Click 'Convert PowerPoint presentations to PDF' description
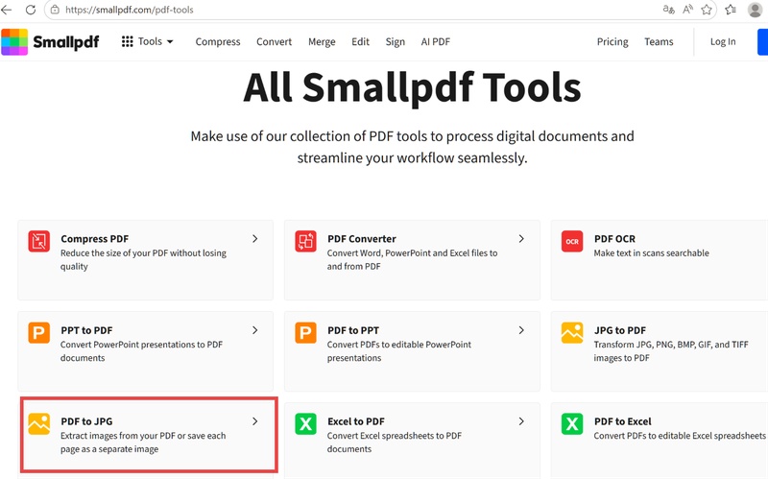Viewport: 768px width, 479px height. (x=141, y=351)
